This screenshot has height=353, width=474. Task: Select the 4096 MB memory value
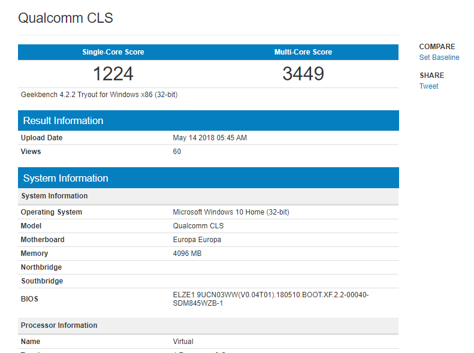tap(187, 254)
